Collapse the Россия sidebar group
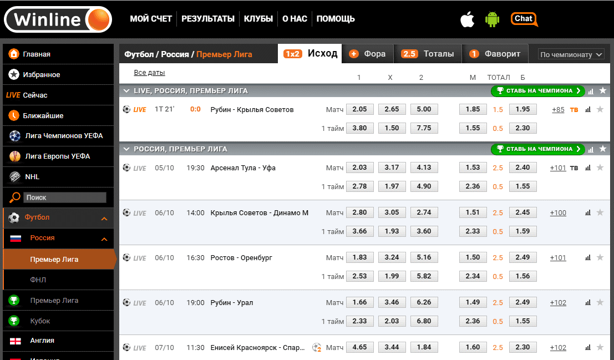Screen dimensions: 614x360 104,239
